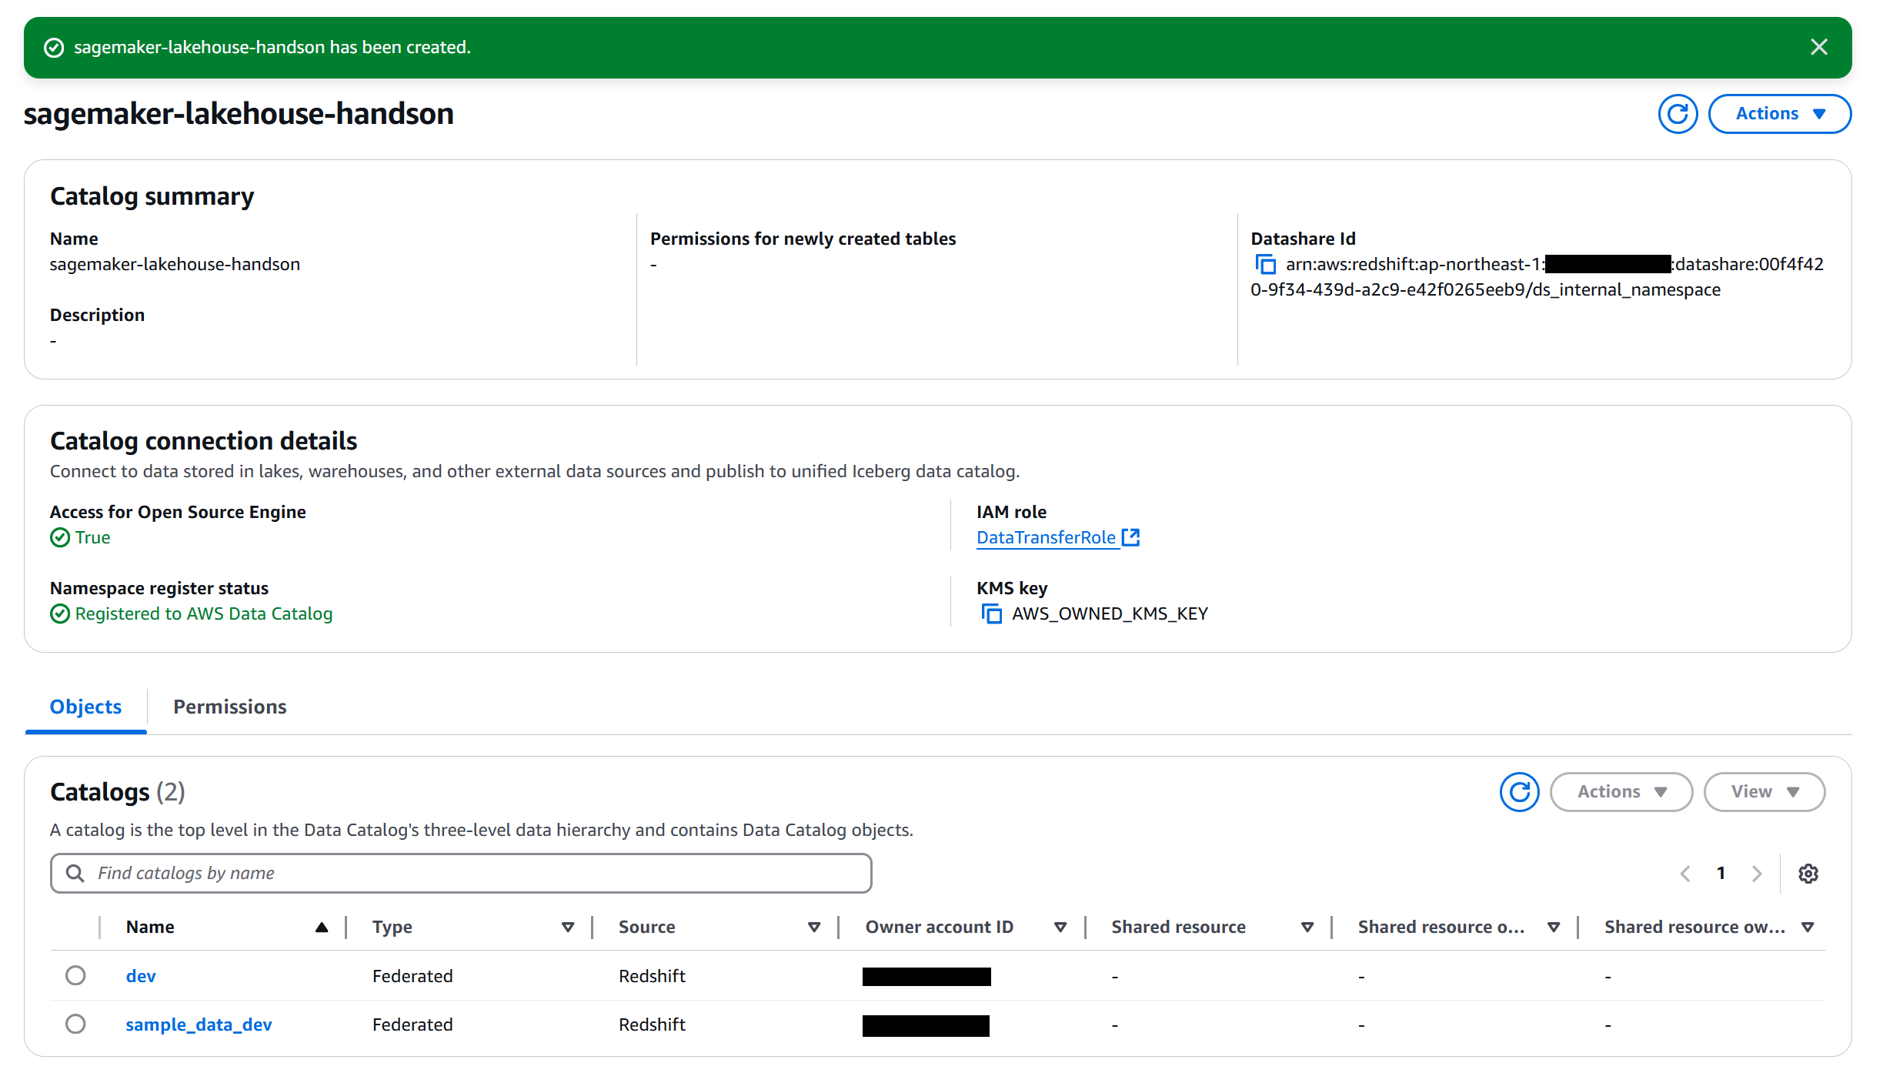Switch to the Permissions tab
Screen dimensions: 1883x1073
pos(229,707)
